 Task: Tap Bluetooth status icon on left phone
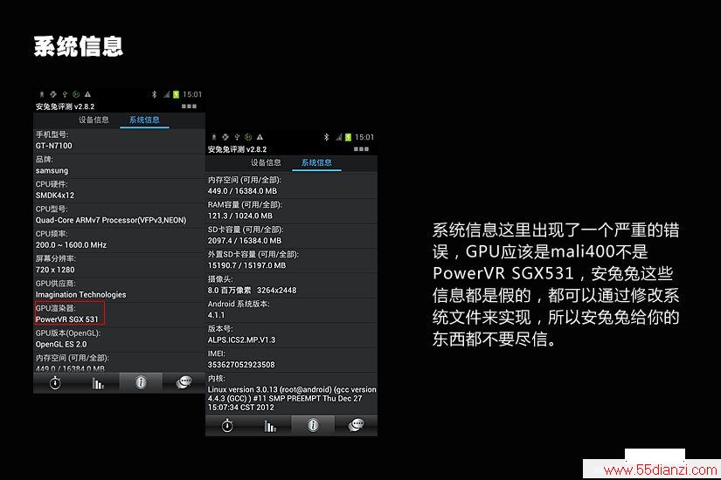[x=155, y=94]
